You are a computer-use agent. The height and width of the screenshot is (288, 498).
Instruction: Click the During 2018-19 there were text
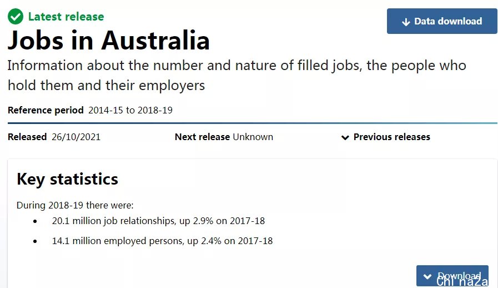(x=75, y=205)
